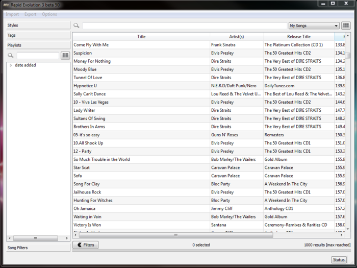The width and height of the screenshot is (357, 268).
Task: Click the Ceremony-Remixes & Rarities CD cell
Action: pos(299,226)
